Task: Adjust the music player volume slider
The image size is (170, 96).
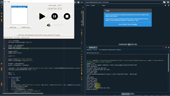Action: click(58, 25)
